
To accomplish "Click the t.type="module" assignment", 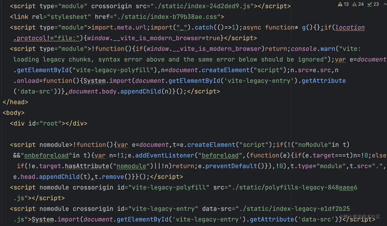I will tap(318, 166).
